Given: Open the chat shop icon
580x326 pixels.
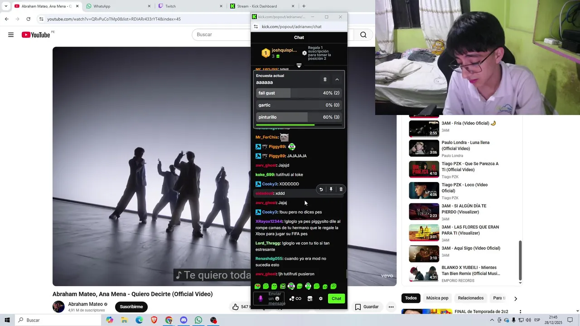Looking at the screenshot, I should [310, 298].
